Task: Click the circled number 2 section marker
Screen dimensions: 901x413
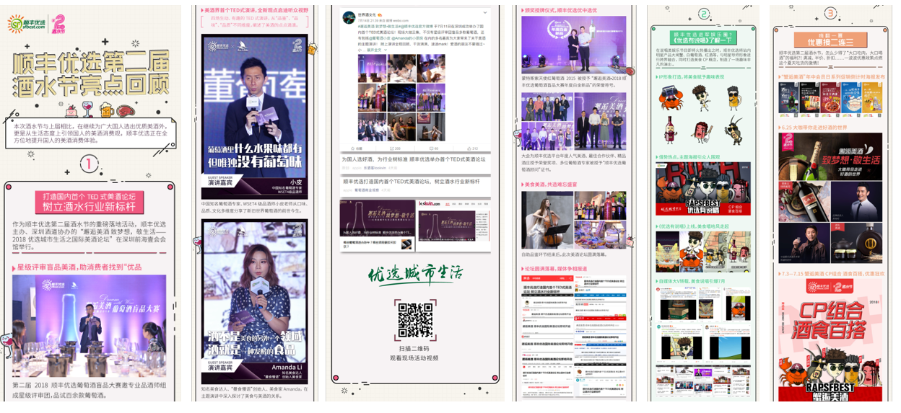Action: [x=704, y=14]
